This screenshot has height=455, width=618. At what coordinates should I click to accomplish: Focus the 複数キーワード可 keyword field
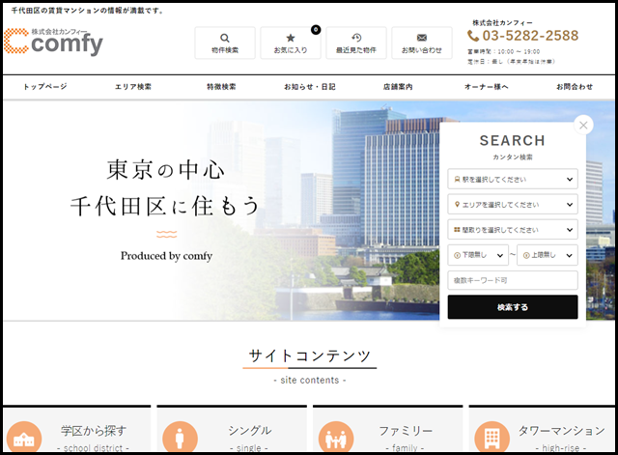513,280
